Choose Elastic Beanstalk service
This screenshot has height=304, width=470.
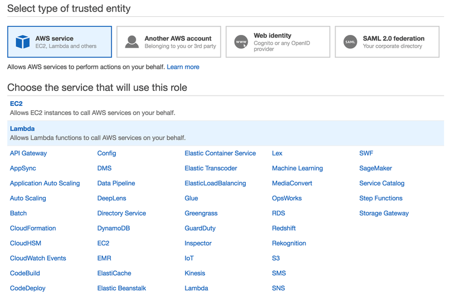121,288
